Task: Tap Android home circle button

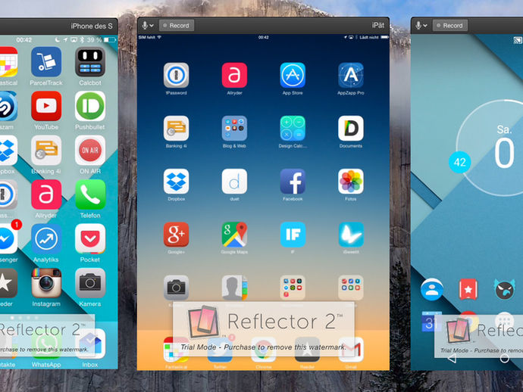Action: click(504, 359)
